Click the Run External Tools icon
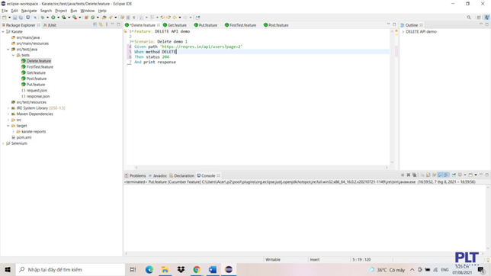This screenshot has height=276, width=491. pos(75,18)
